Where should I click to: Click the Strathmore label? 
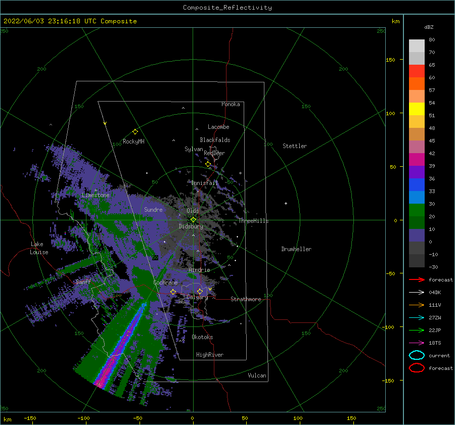pos(246,299)
